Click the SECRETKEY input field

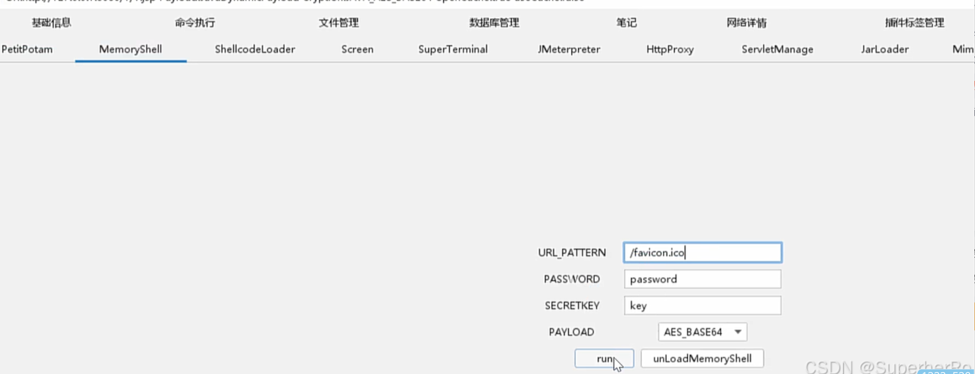(x=702, y=305)
